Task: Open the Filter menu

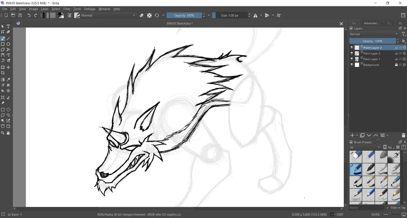Action: [67, 9]
